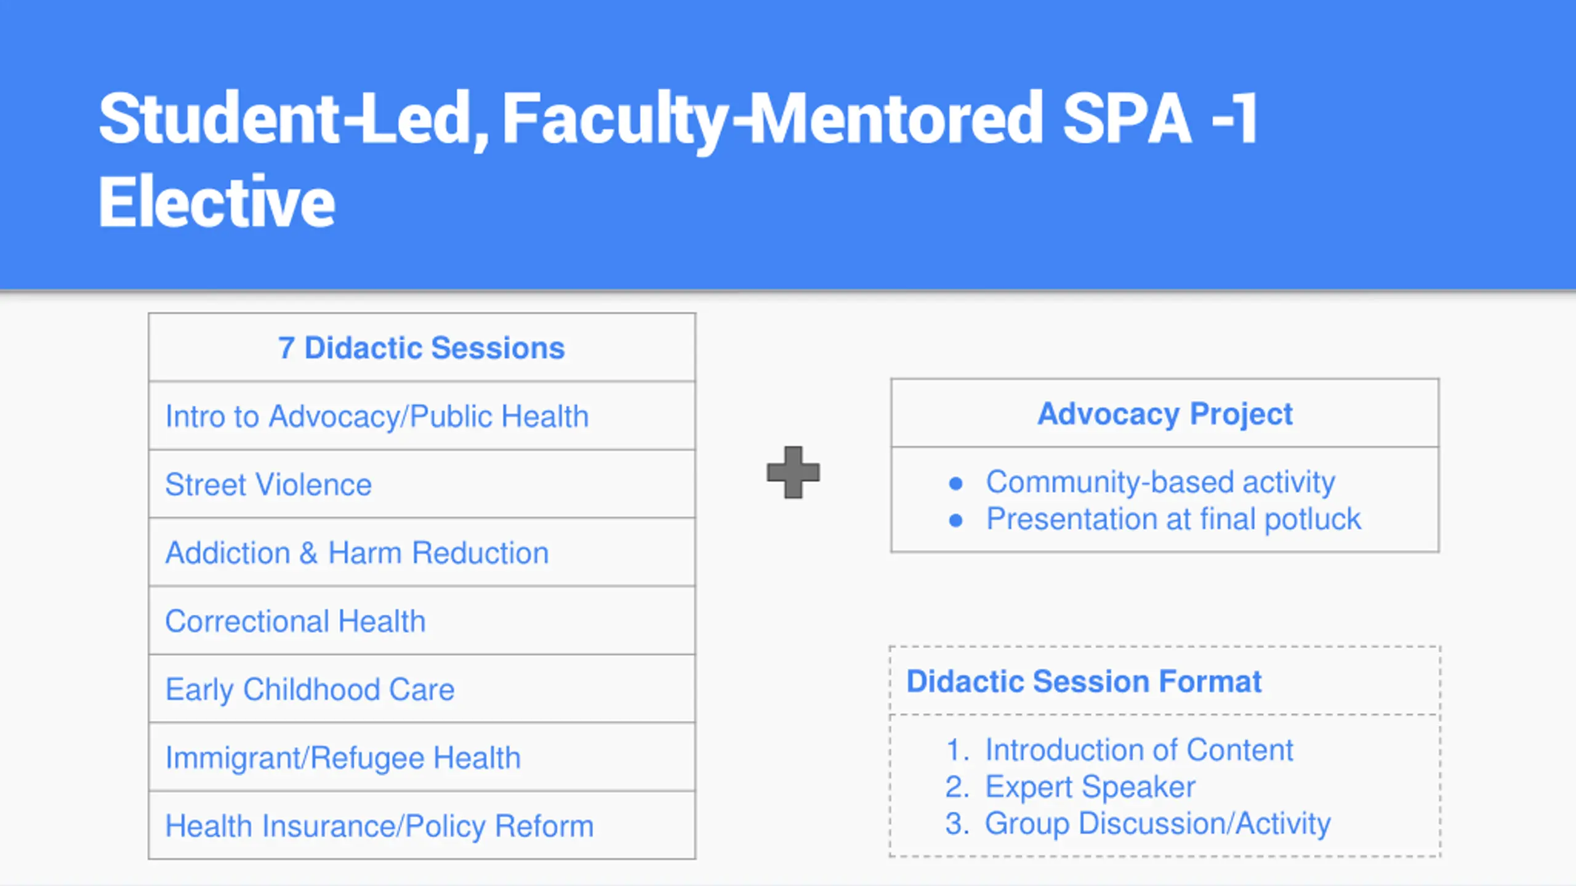Click the 'Presentation at final potluck' bullet
Viewport: 1576px width, 886px height.
[x=1173, y=519]
